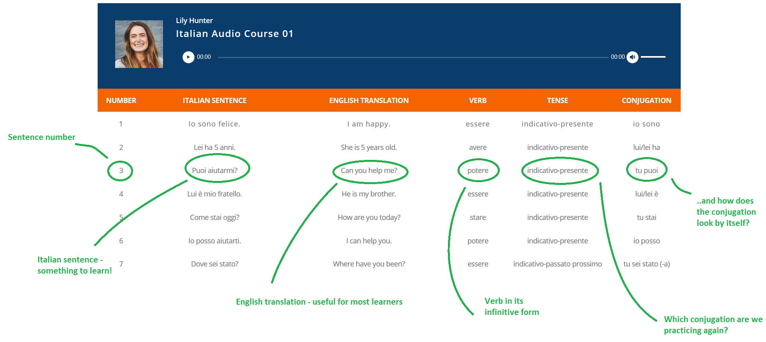Click the conjugation 'lui/lei è'

point(646,194)
